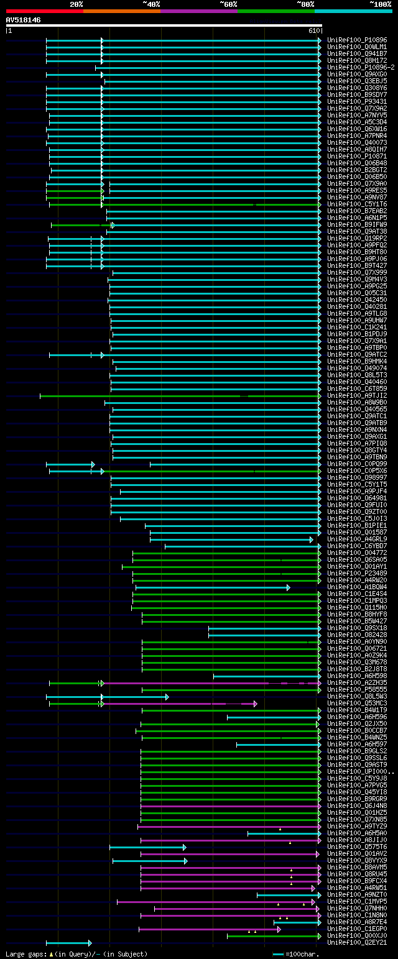Click the red 20% identity legend segment
398x959 pixels.
[x=45, y=11]
